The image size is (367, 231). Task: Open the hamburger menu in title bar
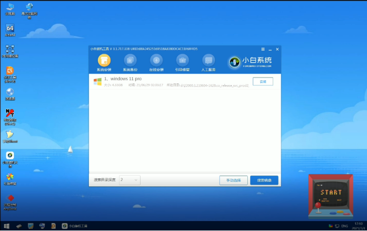click(263, 49)
